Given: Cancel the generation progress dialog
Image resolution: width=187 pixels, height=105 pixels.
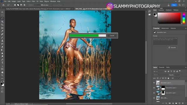Looking at the screenshot, I should click(x=112, y=36).
